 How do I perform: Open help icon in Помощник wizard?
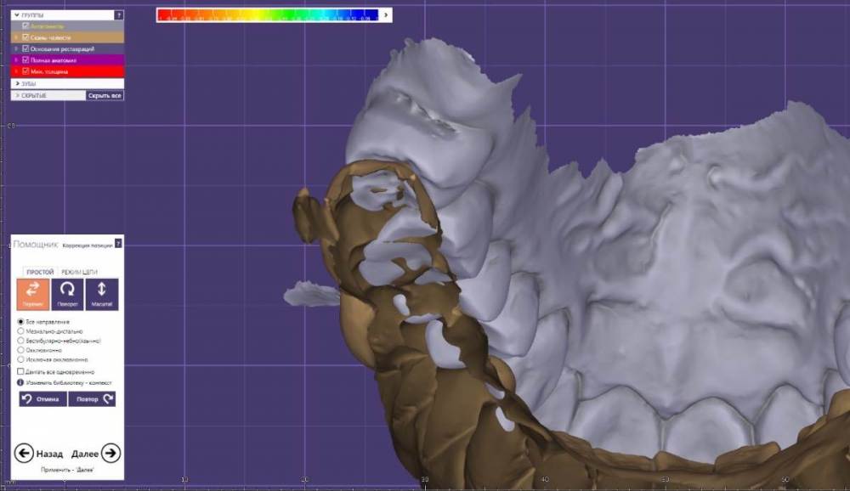point(118,244)
